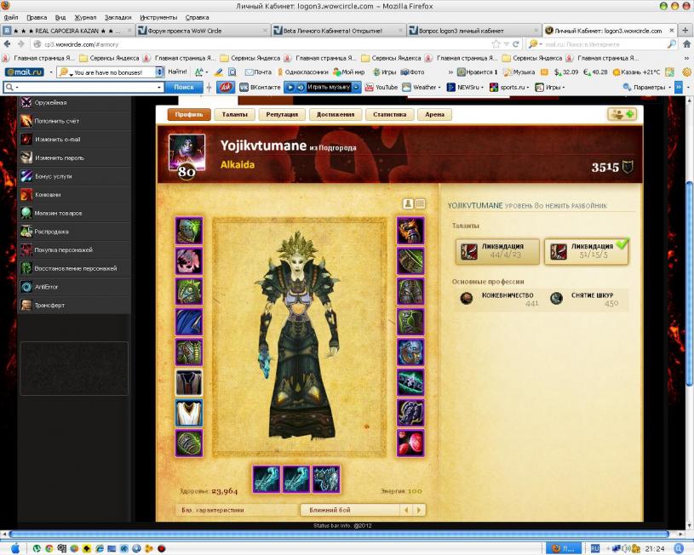The height and width of the screenshot is (555, 694).
Task: Click the character portrait avatar
Action: point(186,152)
